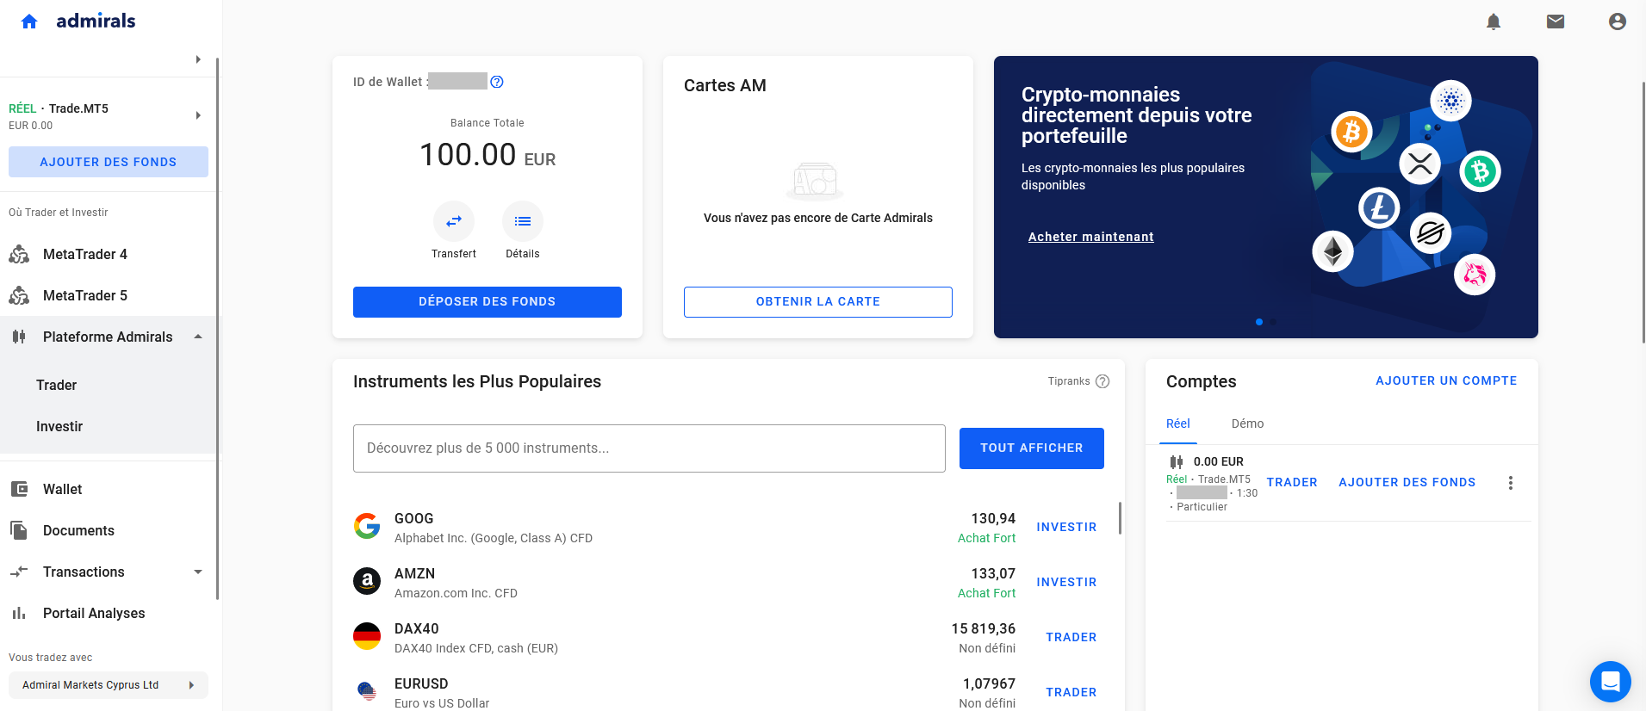
Task: Click the Litecoin coin in banner
Action: tap(1379, 208)
